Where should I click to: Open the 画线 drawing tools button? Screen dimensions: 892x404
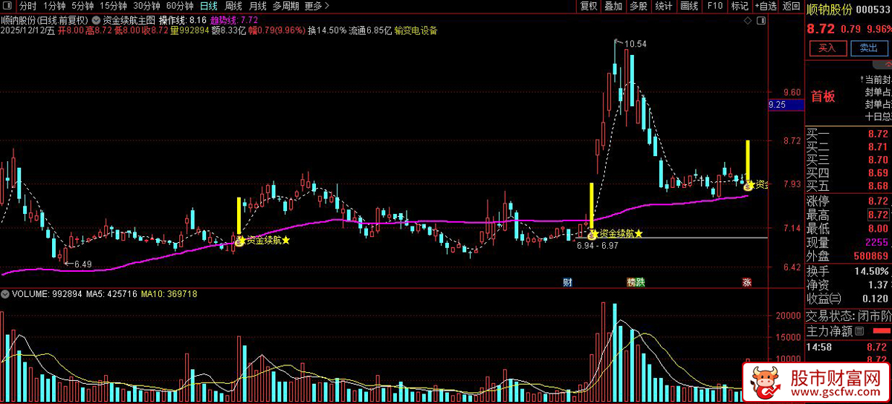coord(689,6)
